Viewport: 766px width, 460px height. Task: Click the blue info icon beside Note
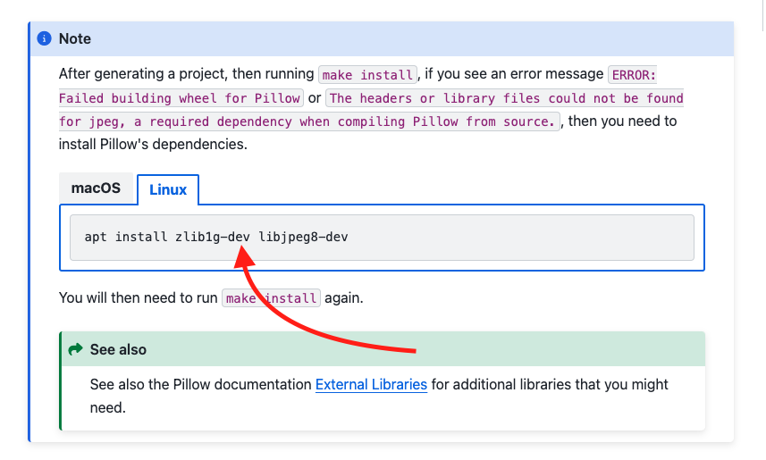pyautogui.click(x=44, y=38)
